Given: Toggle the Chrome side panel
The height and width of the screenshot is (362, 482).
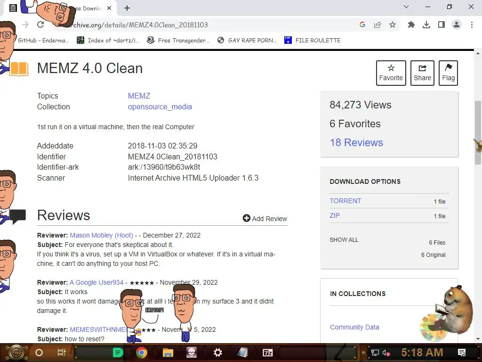Looking at the screenshot, I should (x=442, y=25).
